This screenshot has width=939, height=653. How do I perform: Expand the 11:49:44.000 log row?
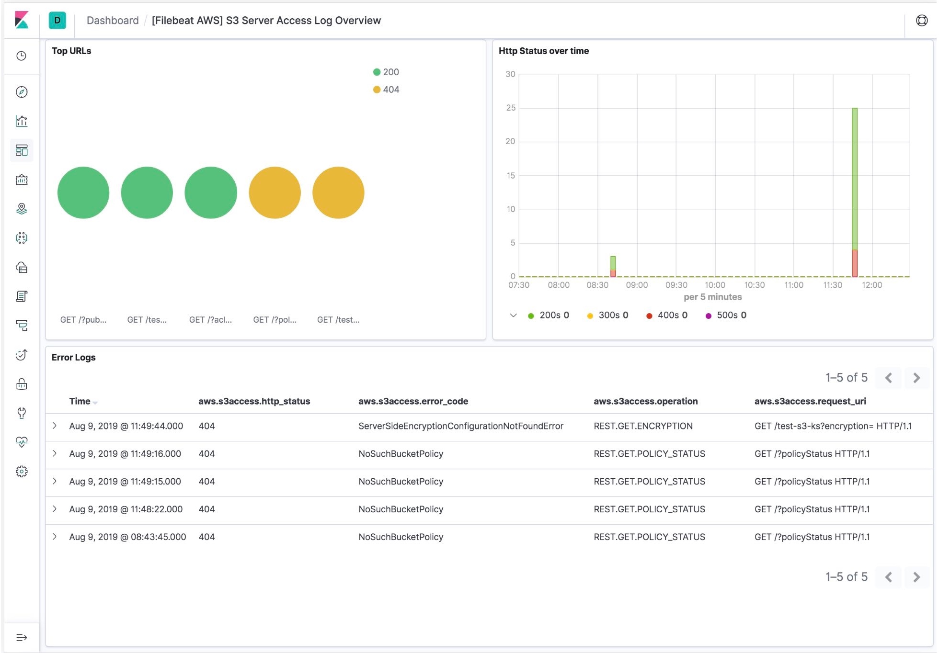pyautogui.click(x=55, y=426)
